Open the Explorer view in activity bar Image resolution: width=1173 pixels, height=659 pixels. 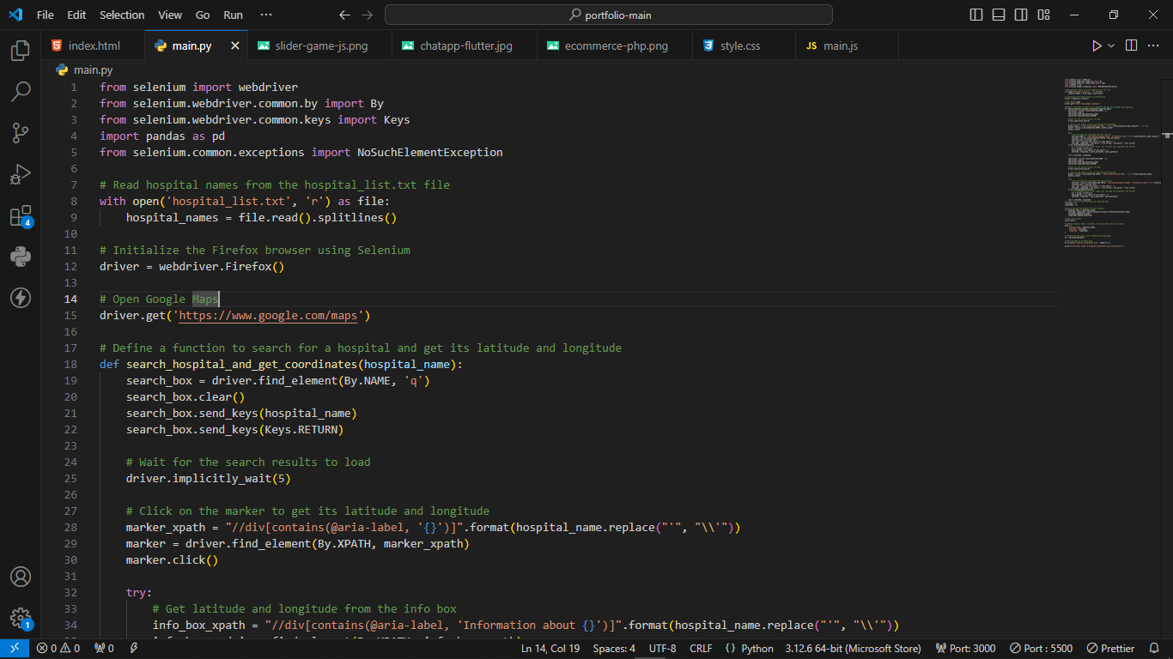pyautogui.click(x=21, y=51)
